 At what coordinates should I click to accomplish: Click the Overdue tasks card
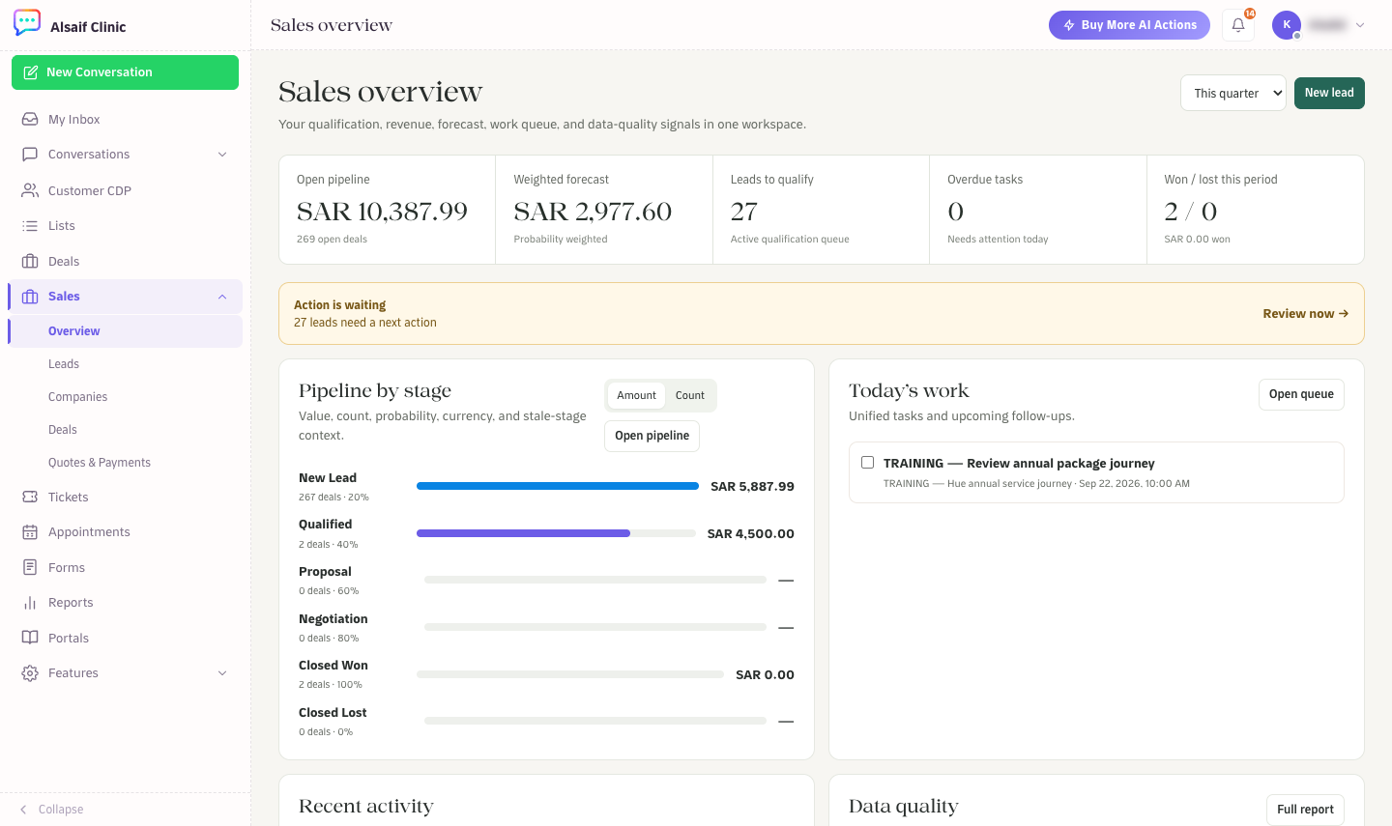pos(1038,210)
